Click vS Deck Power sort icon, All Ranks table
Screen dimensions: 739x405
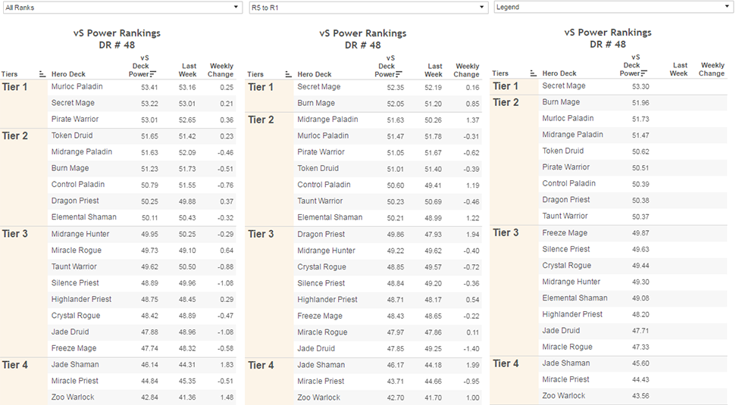click(153, 74)
